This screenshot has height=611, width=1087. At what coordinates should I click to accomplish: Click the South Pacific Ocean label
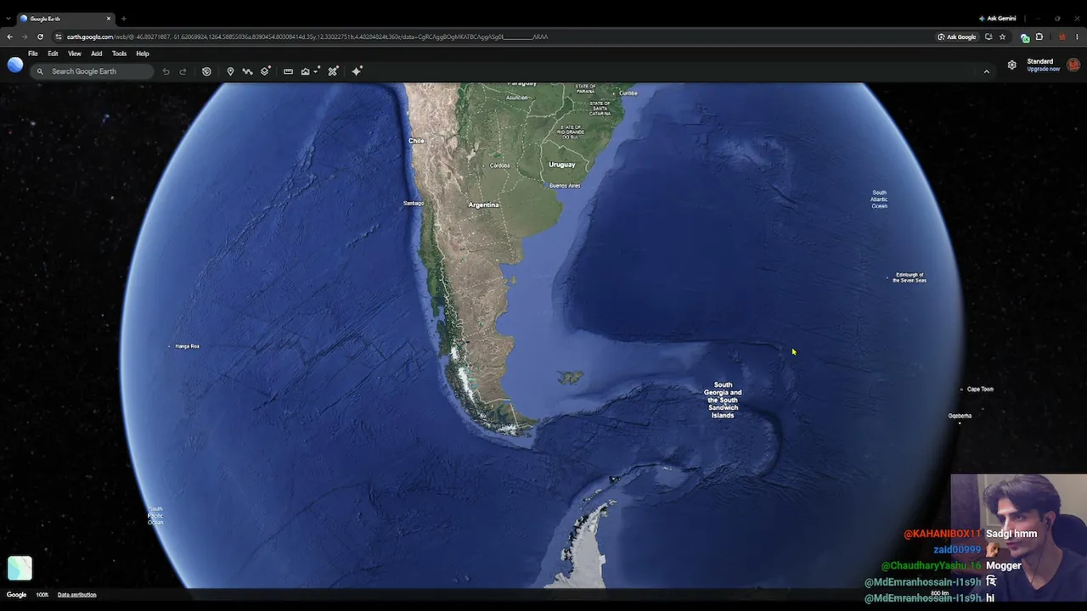tap(155, 515)
